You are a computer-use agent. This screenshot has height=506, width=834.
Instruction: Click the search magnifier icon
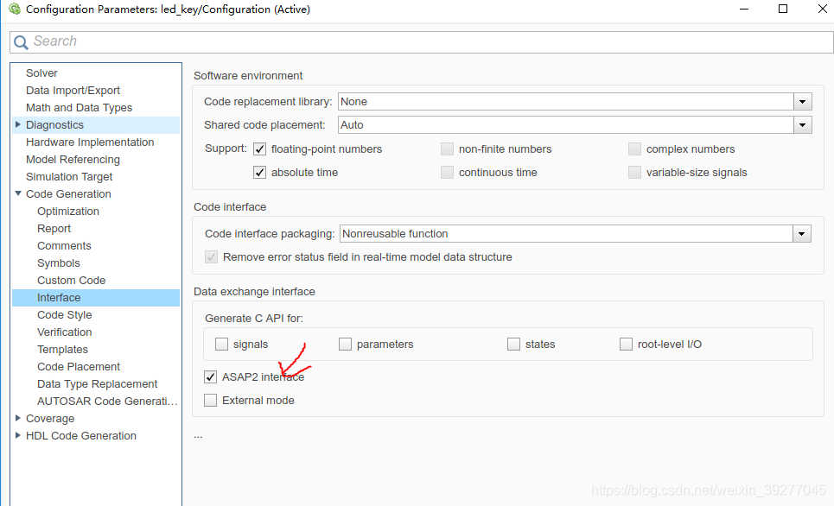point(21,42)
